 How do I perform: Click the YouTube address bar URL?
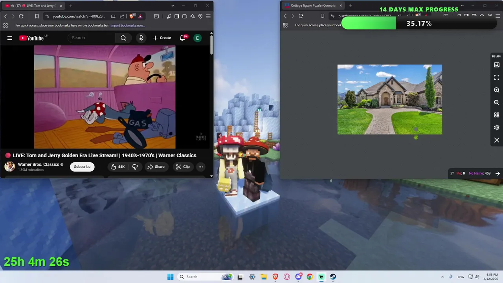click(x=79, y=16)
